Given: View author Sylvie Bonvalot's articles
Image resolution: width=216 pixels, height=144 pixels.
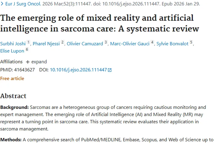Looking at the screenshot, I should tap(172, 44).
